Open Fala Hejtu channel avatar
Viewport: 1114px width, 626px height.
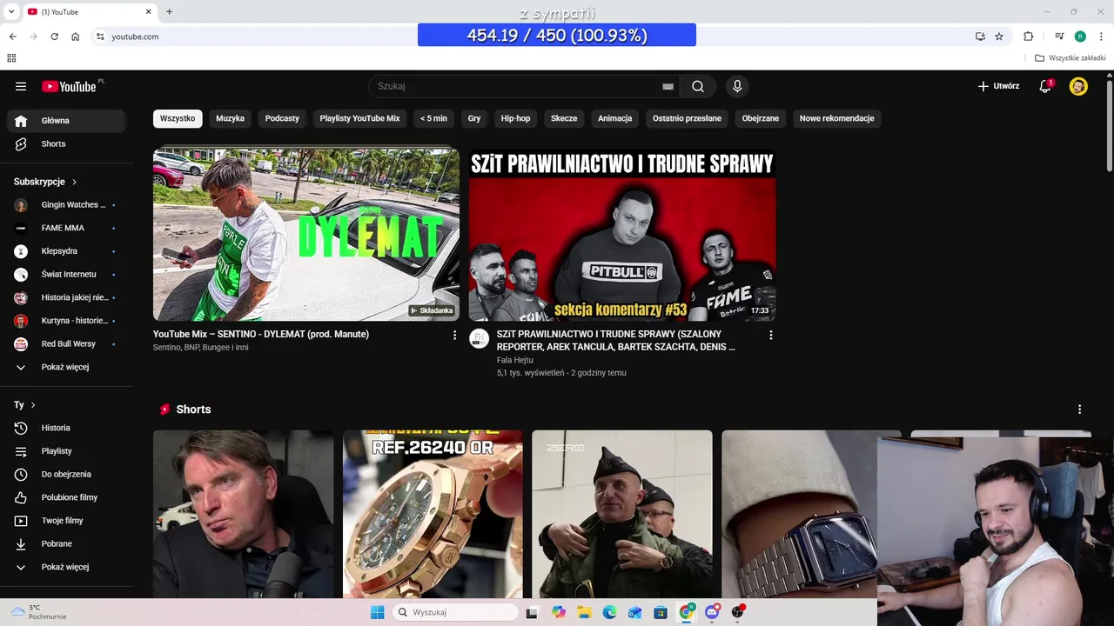479,338
